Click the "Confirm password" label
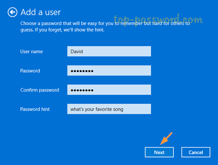Viewport: 218px width, 165px height. tap(40, 90)
